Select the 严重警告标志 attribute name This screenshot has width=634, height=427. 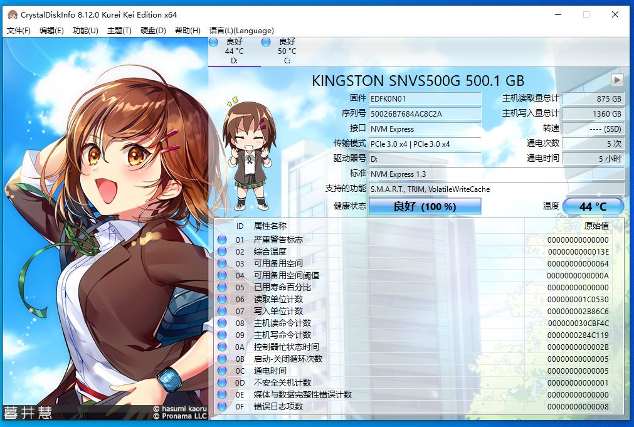pos(278,240)
